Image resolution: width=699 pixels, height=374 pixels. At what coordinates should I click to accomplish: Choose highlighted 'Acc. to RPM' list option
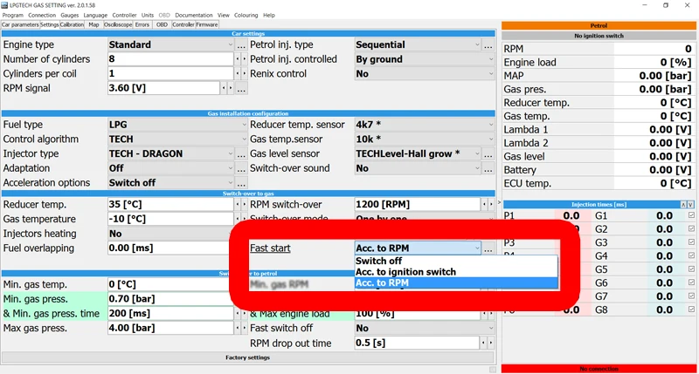tap(456, 282)
